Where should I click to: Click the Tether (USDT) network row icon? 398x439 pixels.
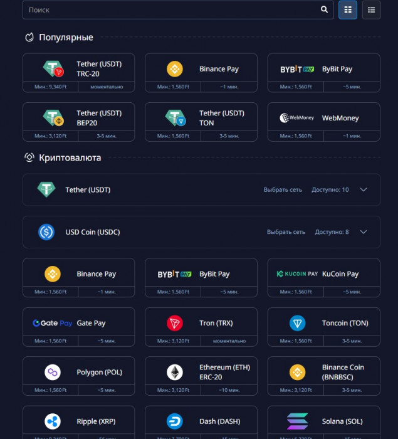pyautogui.click(x=46, y=189)
